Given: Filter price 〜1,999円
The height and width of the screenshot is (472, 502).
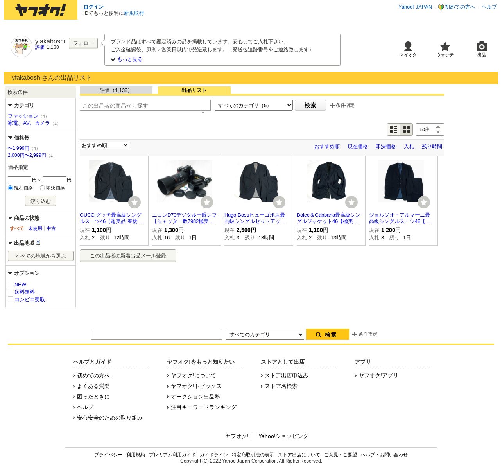Looking at the screenshot, I should coord(18,148).
